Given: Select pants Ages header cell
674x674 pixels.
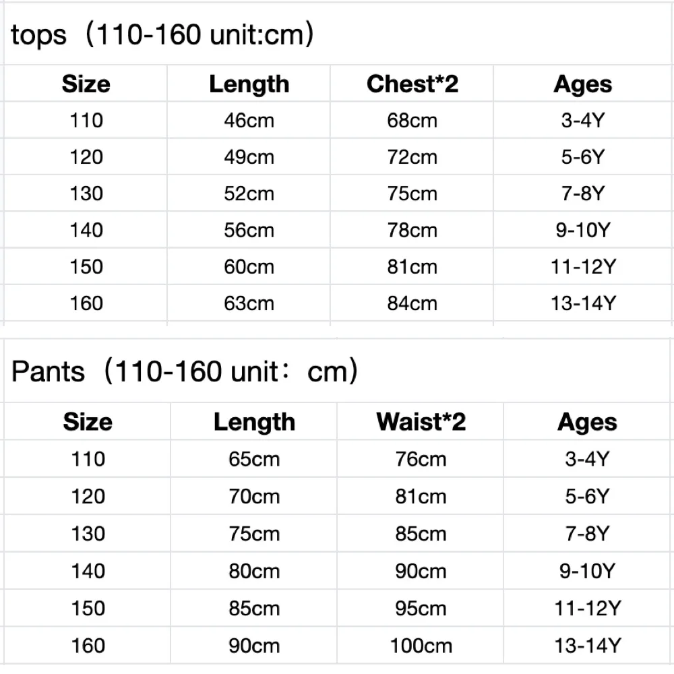Looking at the screenshot, I should 587,421.
